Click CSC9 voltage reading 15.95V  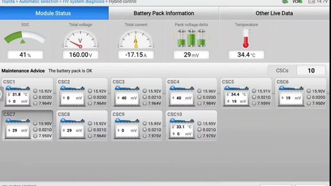click(x=155, y=123)
